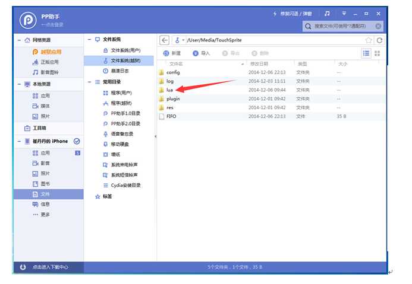
Task: Sort by 修改日期 column header
Action: click(x=259, y=63)
